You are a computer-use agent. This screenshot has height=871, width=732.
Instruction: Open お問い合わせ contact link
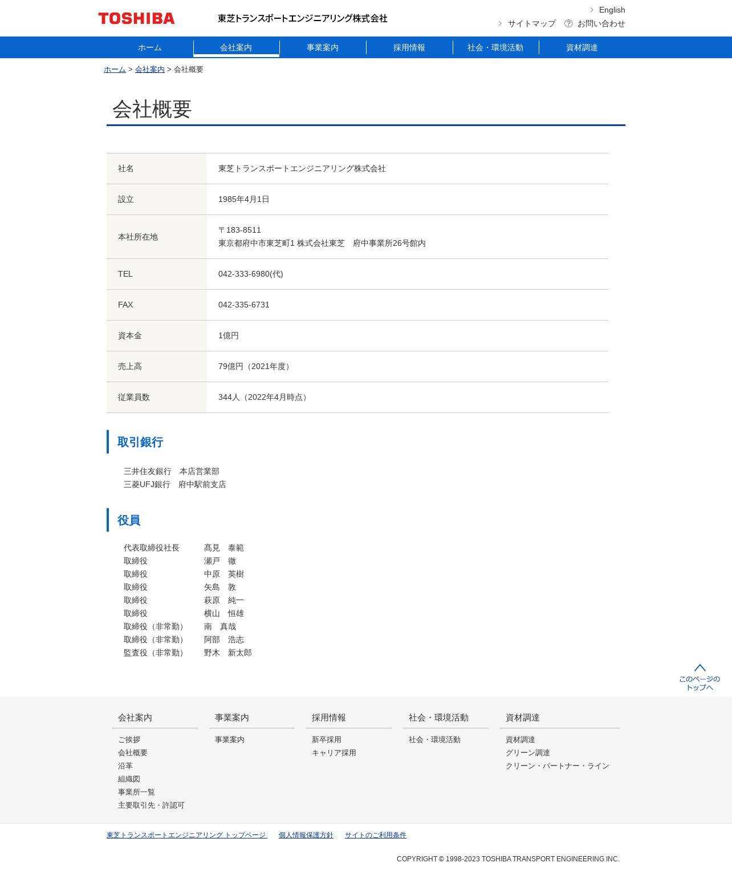tap(601, 23)
